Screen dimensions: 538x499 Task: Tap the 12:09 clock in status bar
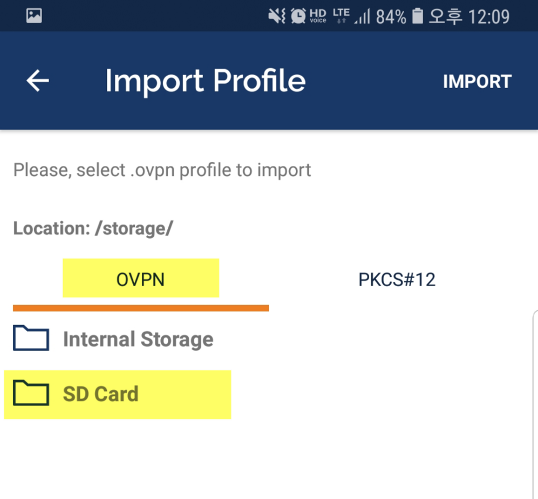pos(488,17)
